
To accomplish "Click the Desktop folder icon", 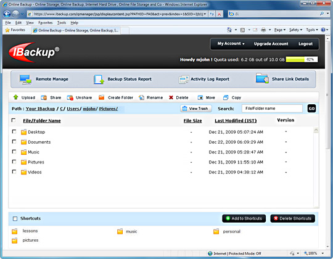I will click(x=24, y=132).
